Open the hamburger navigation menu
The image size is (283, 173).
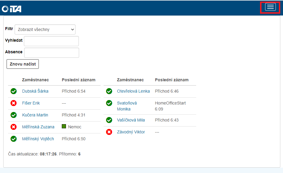point(270,7)
